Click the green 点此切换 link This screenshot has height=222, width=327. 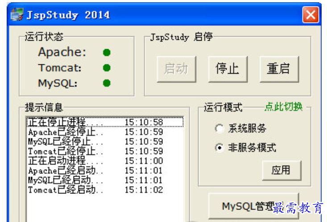click(x=283, y=107)
